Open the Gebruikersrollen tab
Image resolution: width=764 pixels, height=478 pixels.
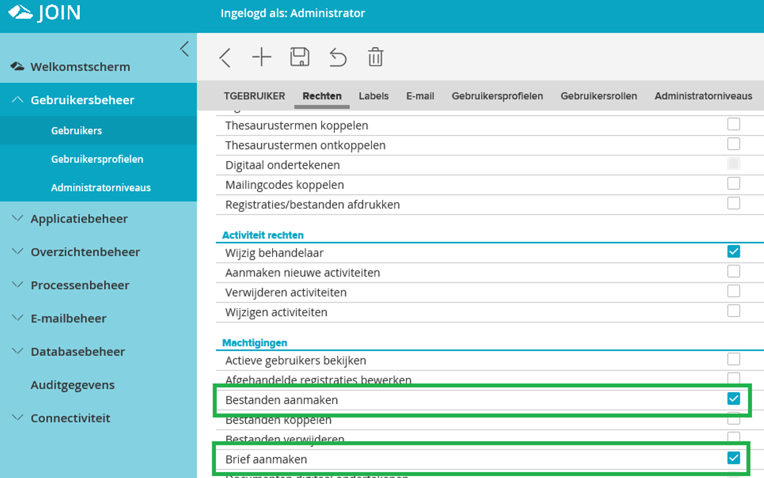coord(598,96)
